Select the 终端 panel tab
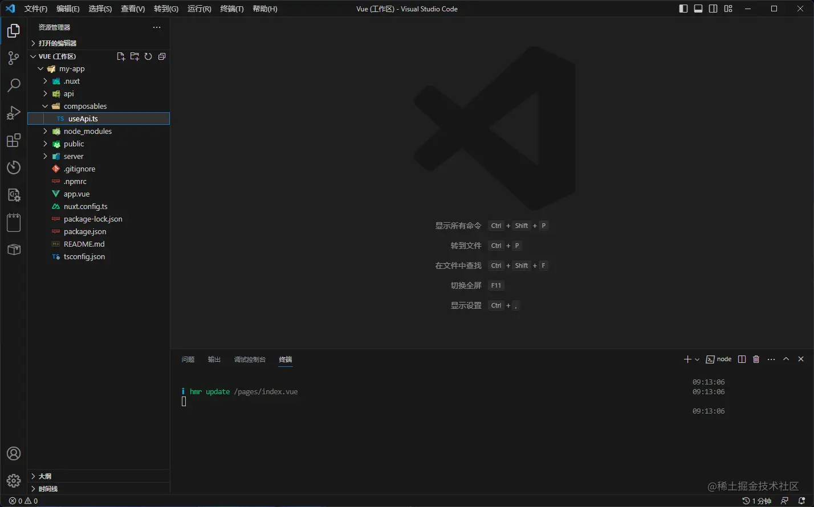 (x=286, y=359)
